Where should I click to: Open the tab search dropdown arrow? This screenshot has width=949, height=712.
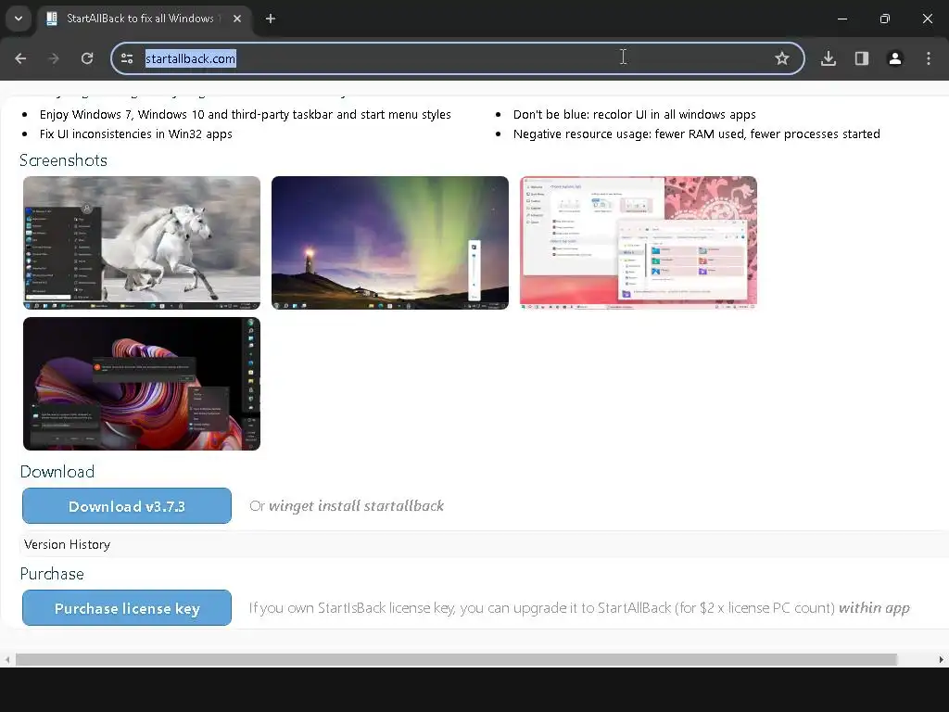(x=19, y=19)
